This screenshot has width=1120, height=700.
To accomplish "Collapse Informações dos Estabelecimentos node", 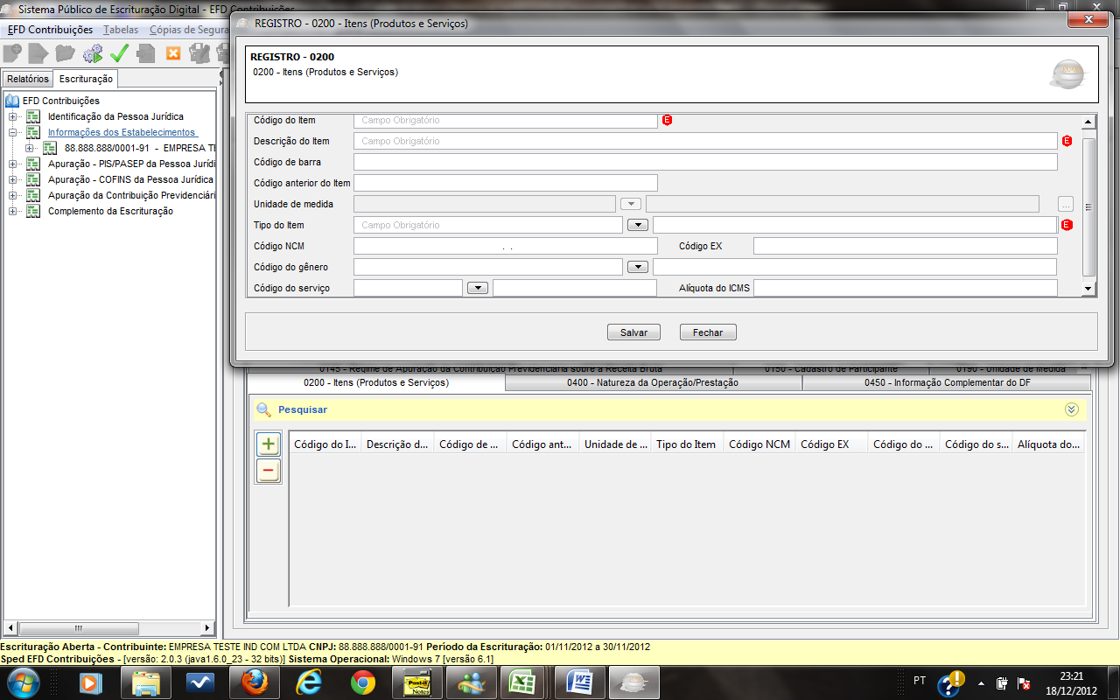I will pyautogui.click(x=12, y=132).
